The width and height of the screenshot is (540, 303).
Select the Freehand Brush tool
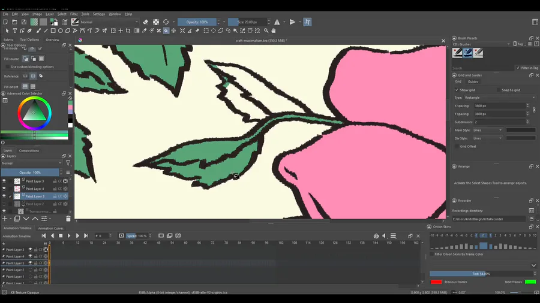coord(38,31)
